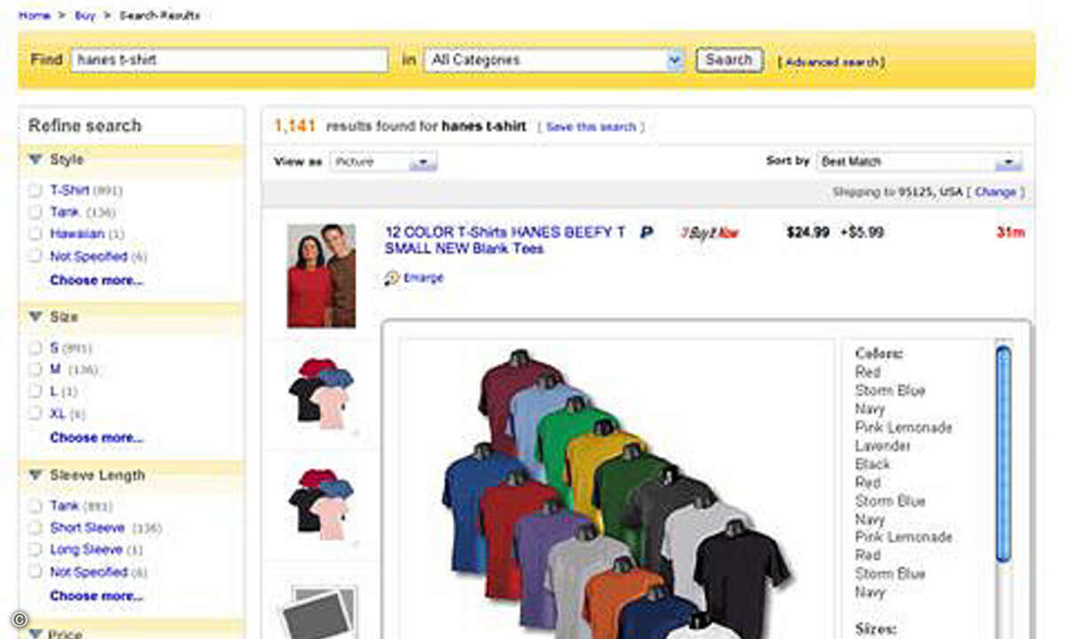Click the 31m time remaining

coord(1010,233)
